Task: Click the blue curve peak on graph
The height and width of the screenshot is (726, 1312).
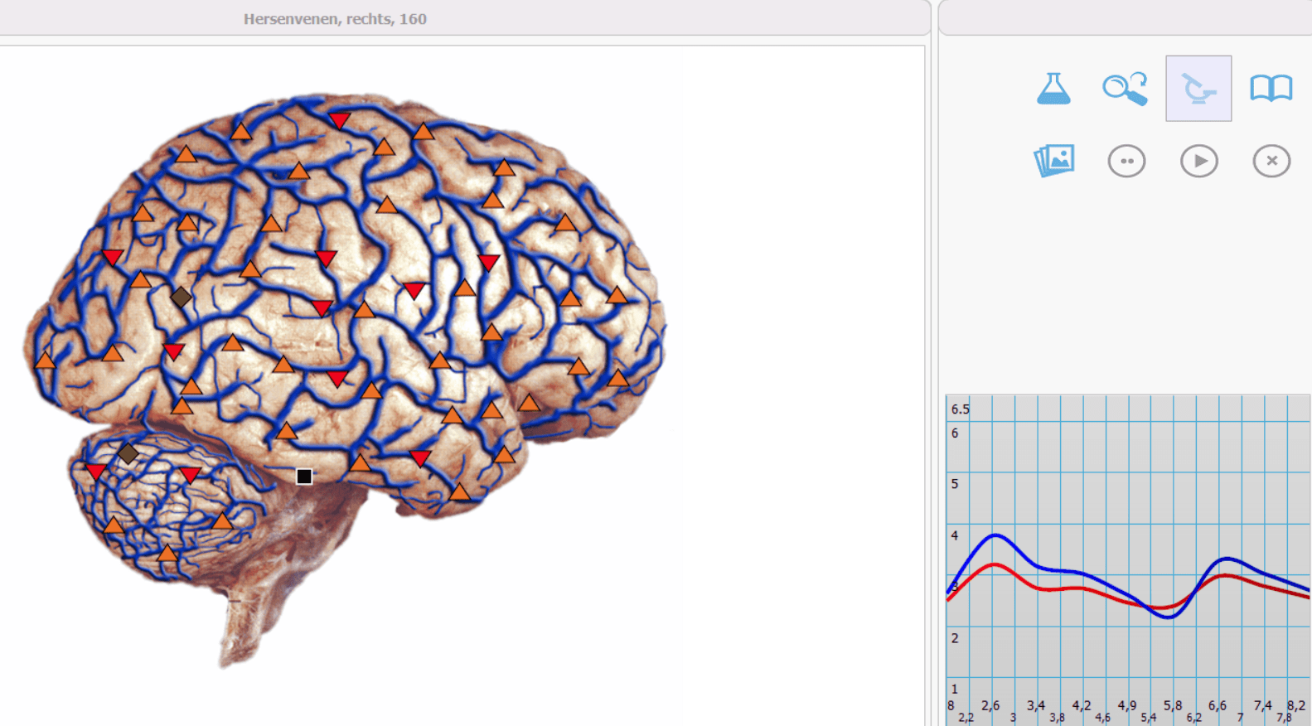Action: pos(995,536)
